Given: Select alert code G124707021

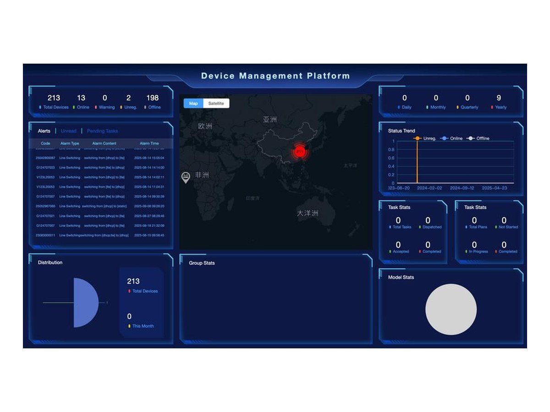Looking at the screenshot, I should pos(45,216).
